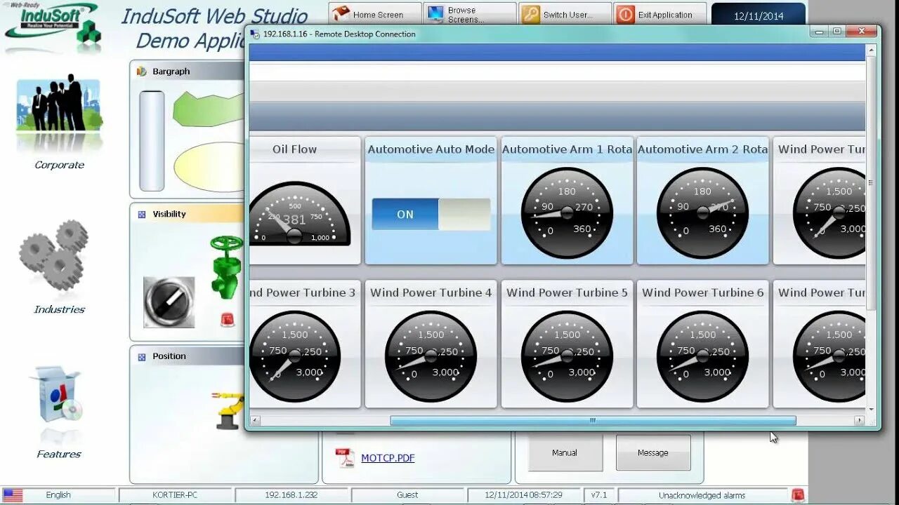The image size is (899, 505).
Task: Open the Features software box icon
Action: click(56, 395)
